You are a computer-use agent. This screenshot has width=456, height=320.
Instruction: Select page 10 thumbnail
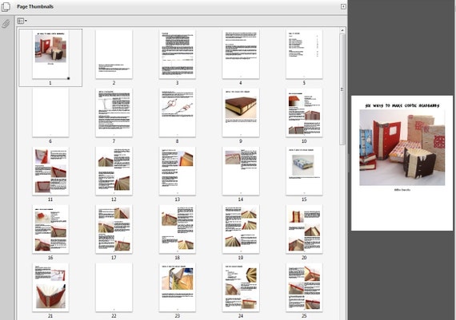pos(304,113)
